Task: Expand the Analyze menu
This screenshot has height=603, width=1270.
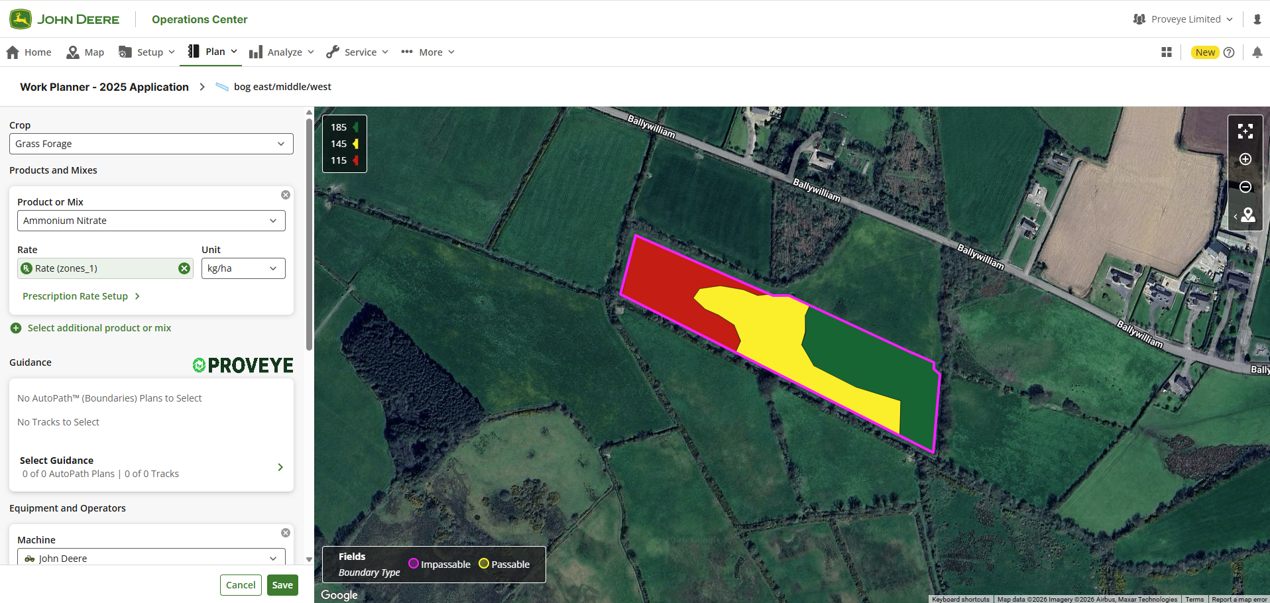Action: (x=281, y=52)
